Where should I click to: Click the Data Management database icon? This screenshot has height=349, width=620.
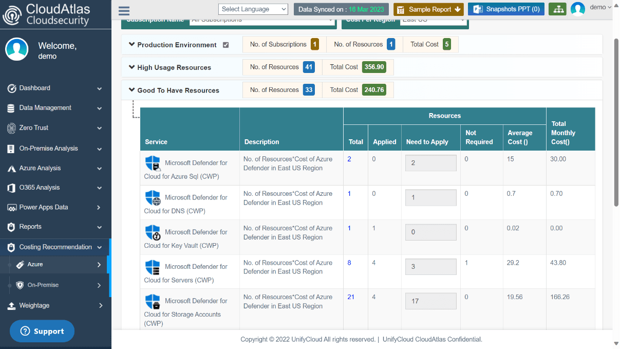11,108
